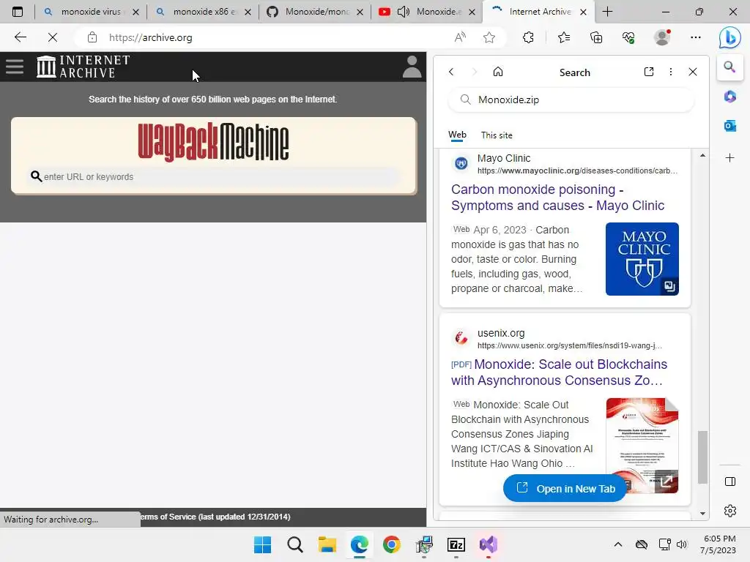
Task: Open the Favorites list icon
Action: 564,37
